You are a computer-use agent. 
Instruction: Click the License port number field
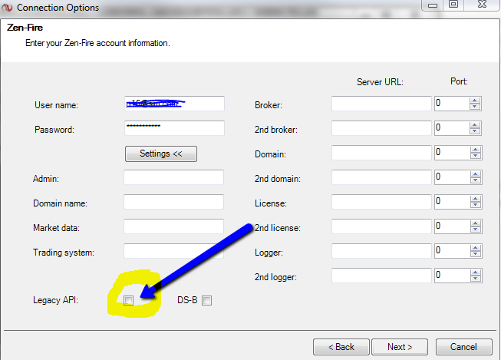click(452, 202)
